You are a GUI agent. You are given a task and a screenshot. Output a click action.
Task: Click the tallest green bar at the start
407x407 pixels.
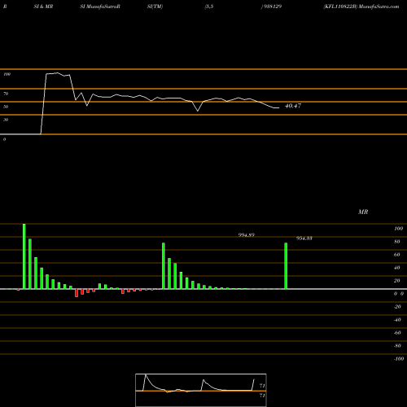click(24, 256)
